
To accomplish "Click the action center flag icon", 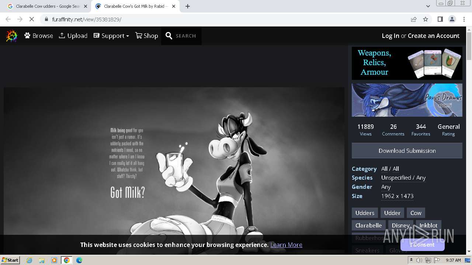I will coord(437,260).
